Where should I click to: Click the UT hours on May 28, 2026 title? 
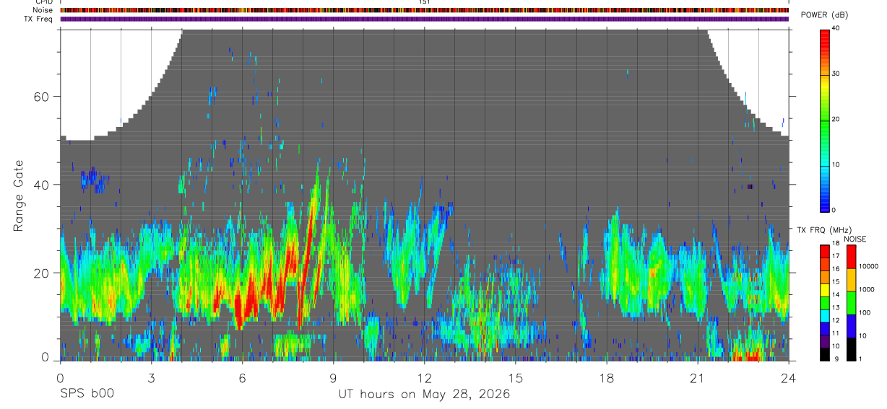424,395
